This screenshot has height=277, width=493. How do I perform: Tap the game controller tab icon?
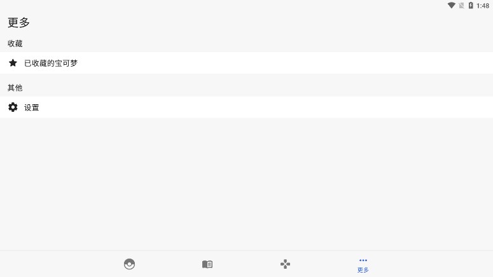click(286, 264)
